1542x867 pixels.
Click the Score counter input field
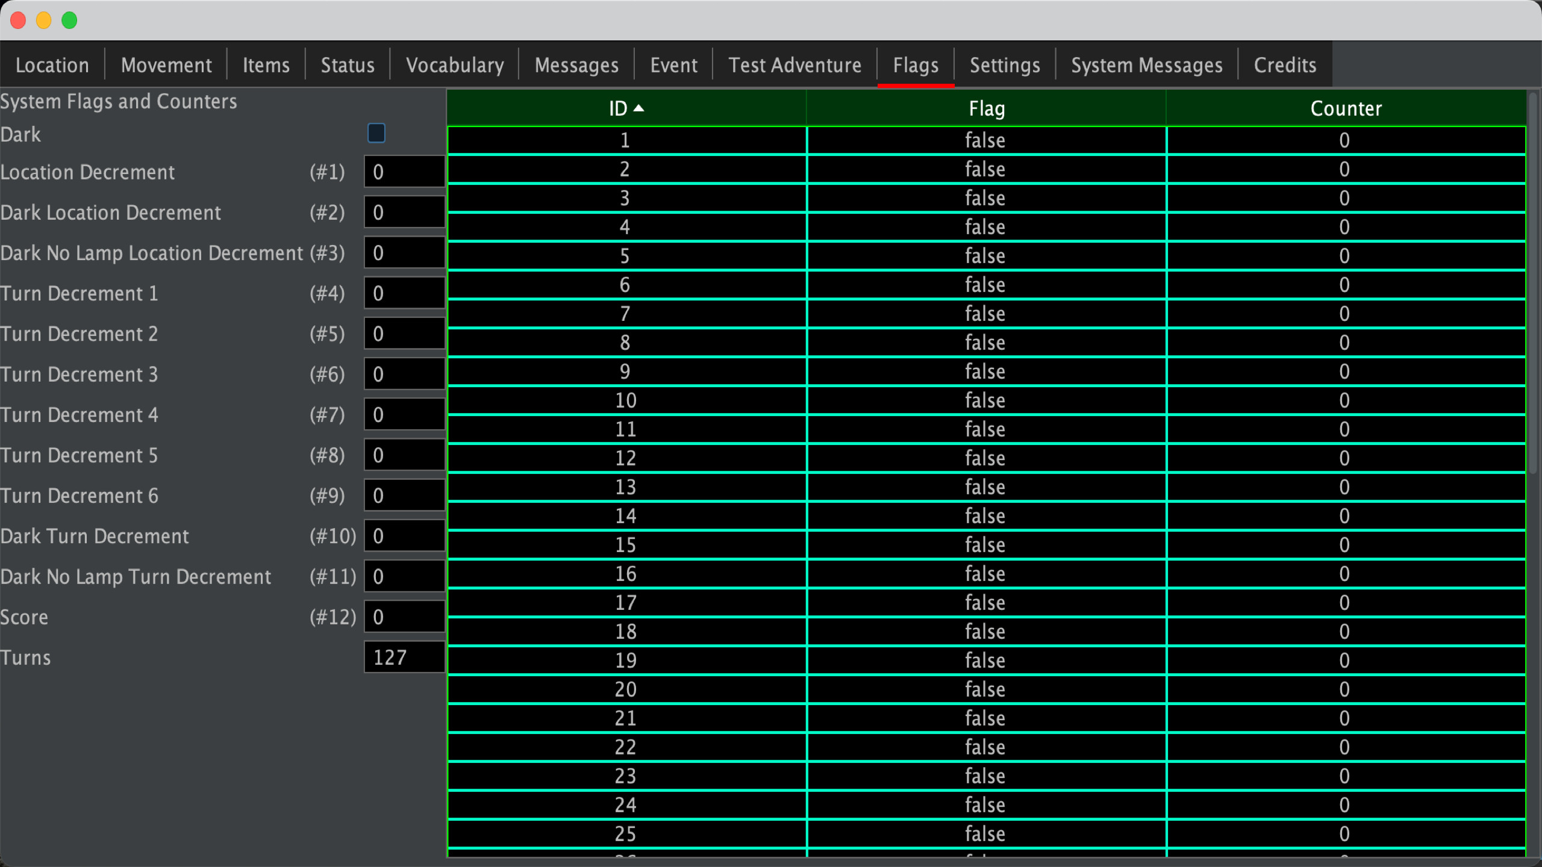(404, 616)
